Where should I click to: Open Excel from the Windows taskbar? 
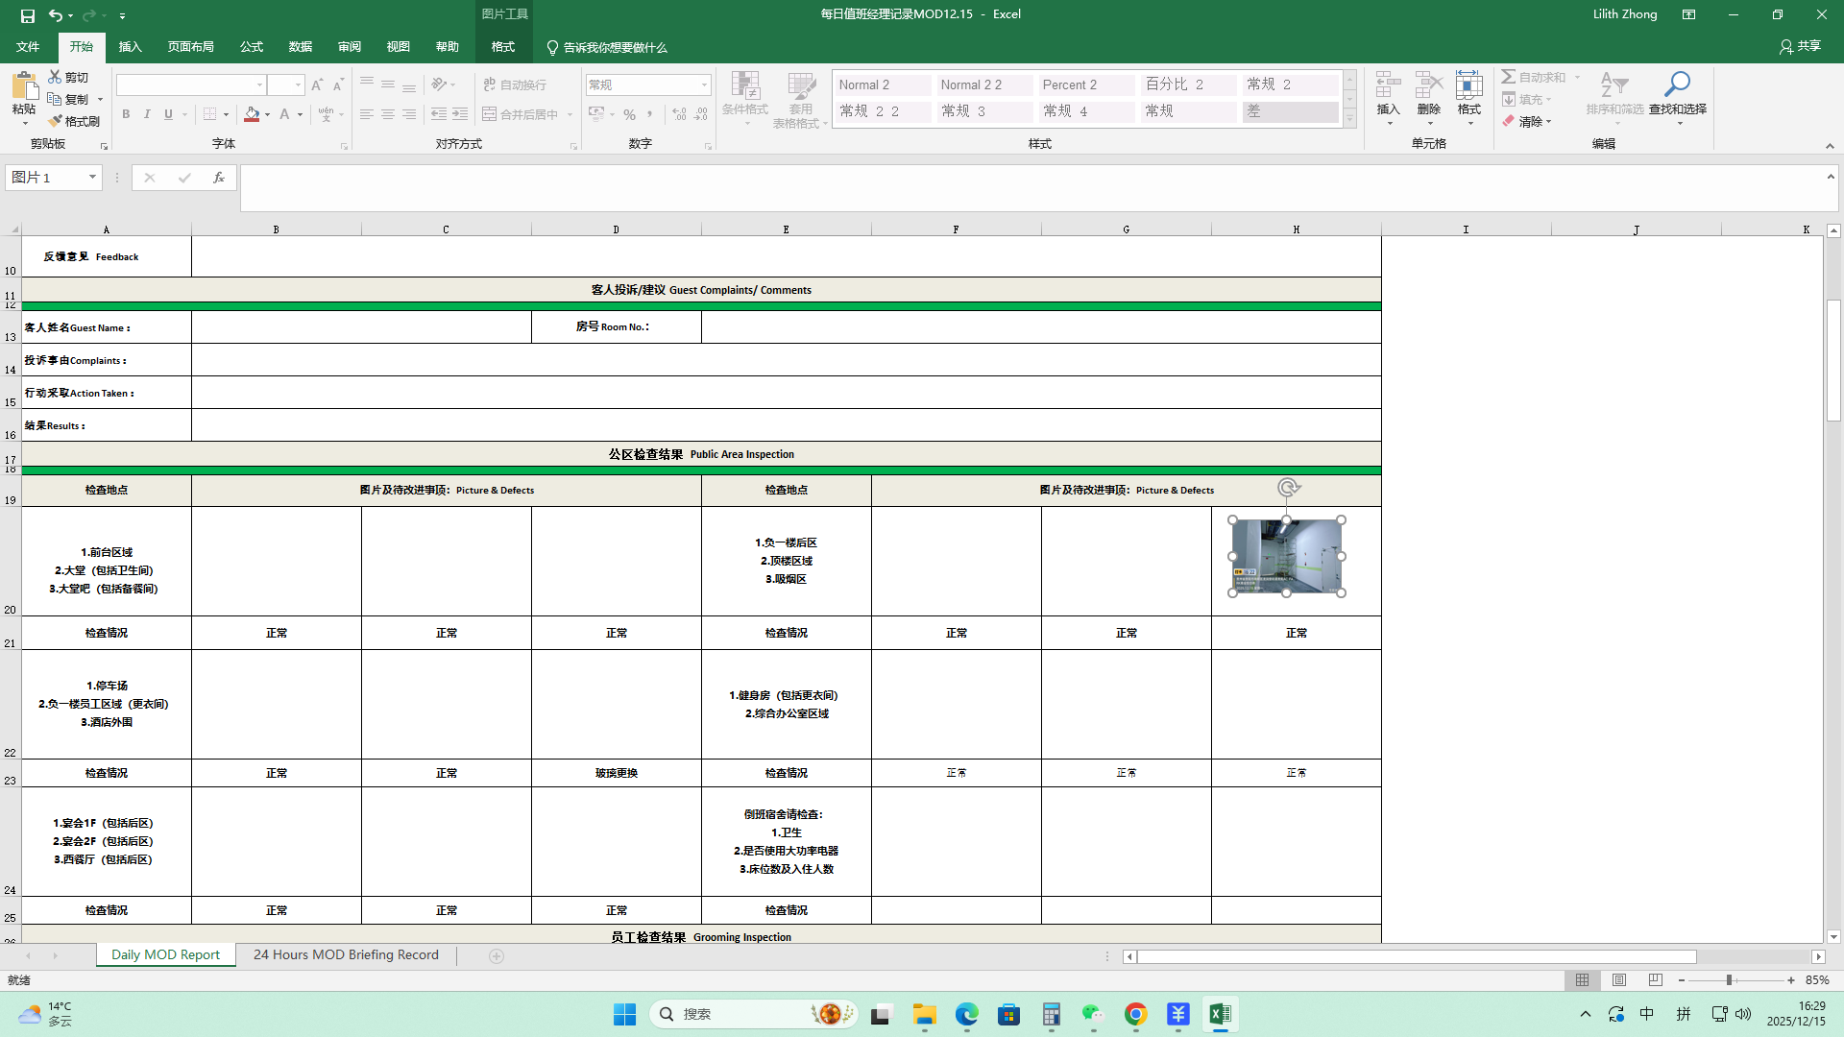pos(1220,1014)
